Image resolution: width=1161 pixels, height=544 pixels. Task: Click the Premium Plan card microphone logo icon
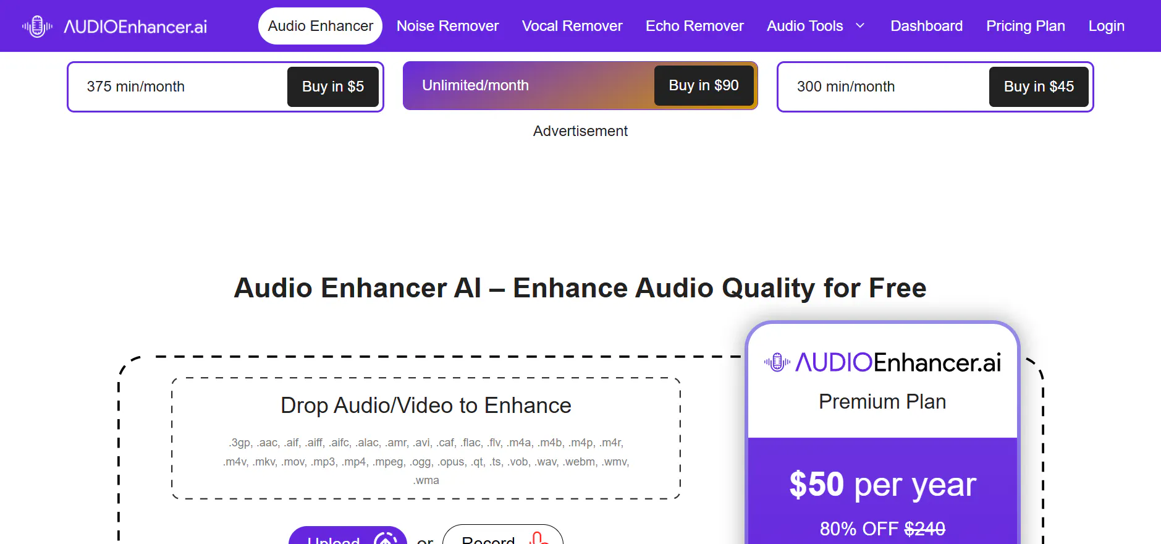777,362
